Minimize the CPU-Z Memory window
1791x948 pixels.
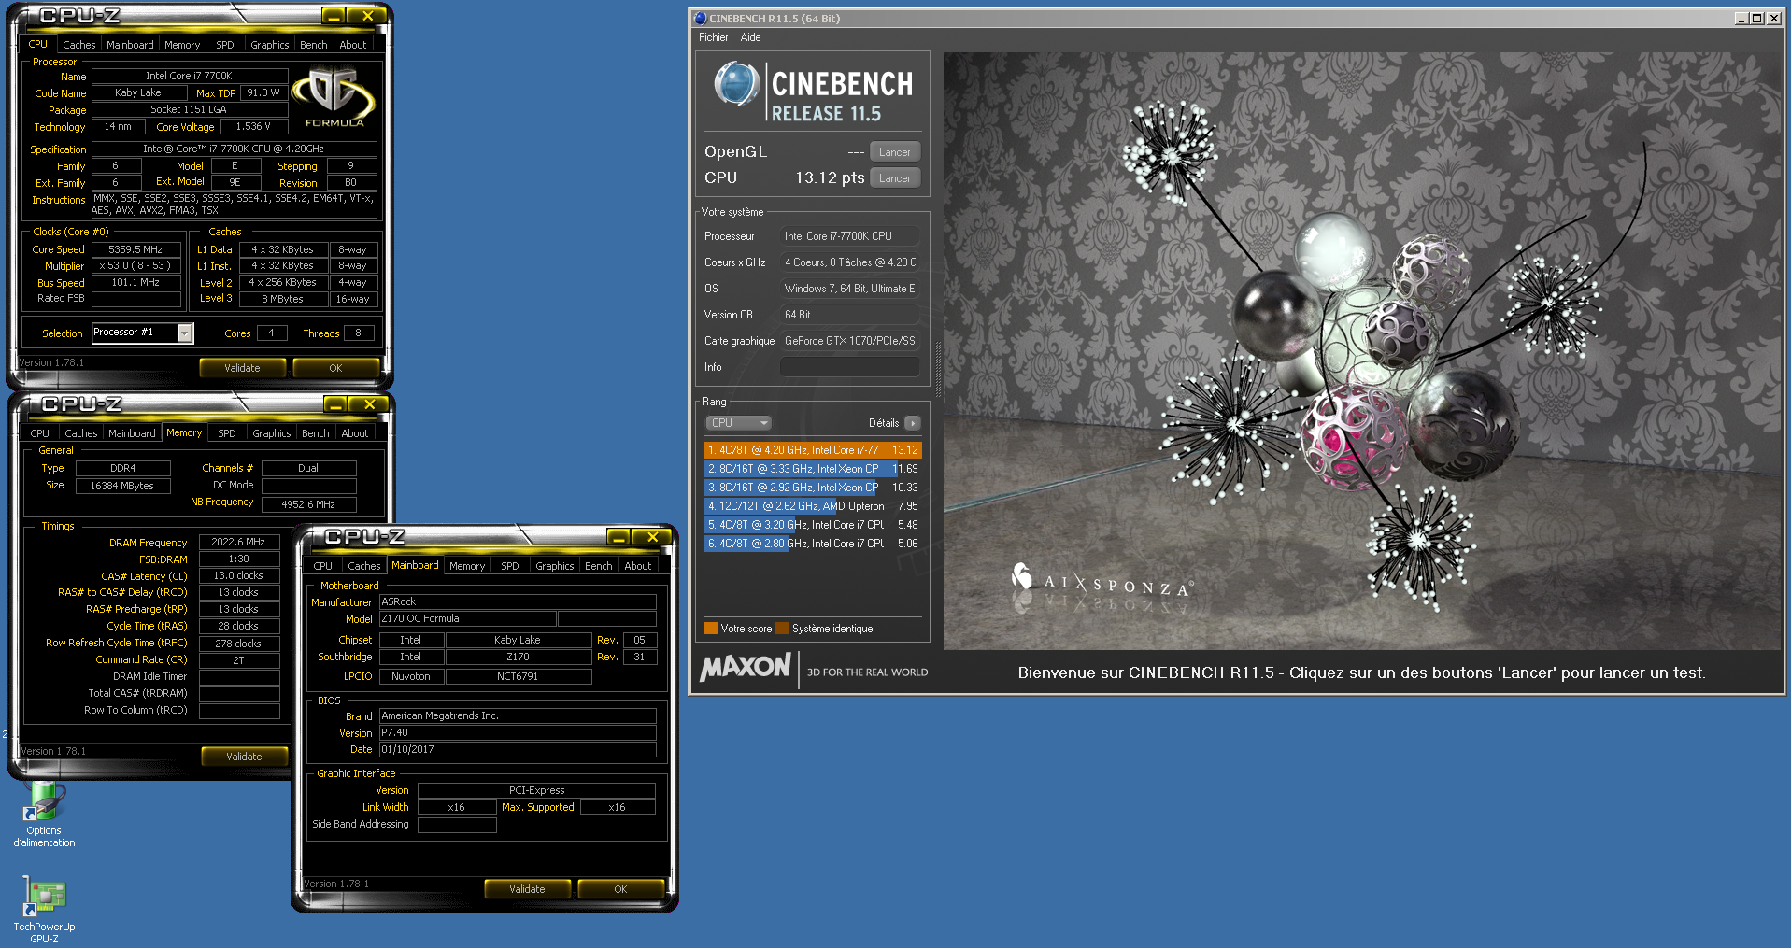point(336,404)
